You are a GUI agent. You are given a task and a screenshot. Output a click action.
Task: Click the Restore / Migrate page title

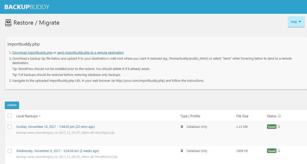click(36, 23)
